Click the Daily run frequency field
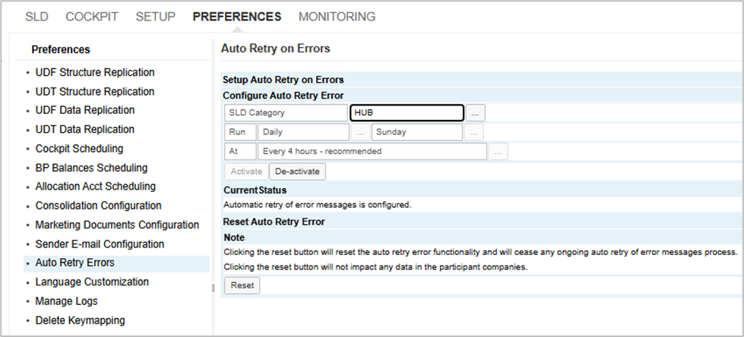Image resolution: width=744 pixels, height=337 pixels. [x=303, y=132]
